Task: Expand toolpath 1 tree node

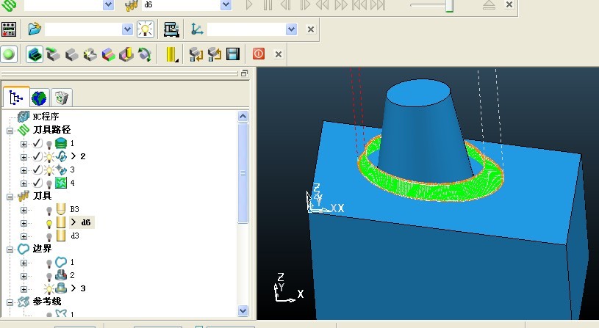Action: coord(24,144)
